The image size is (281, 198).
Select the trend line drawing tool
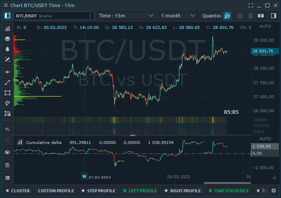pyautogui.click(x=7, y=82)
